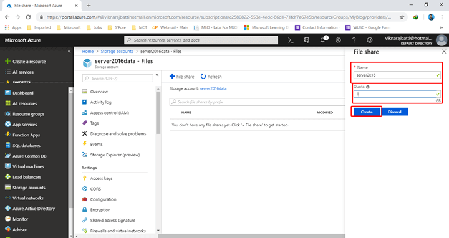Add a new File share

click(x=182, y=77)
